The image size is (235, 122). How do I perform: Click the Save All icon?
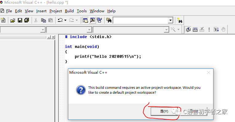[27, 20]
